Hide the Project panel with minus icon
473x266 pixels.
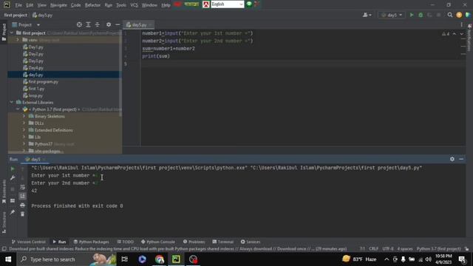tap(118, 24)
